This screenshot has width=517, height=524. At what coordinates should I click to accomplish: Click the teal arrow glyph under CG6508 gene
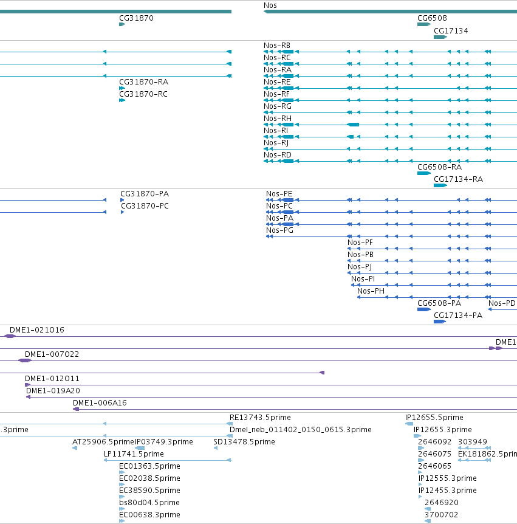[x=424, y=24]
